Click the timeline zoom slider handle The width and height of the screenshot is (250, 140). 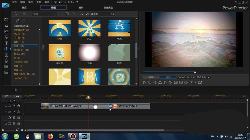[x=16, y=130]
